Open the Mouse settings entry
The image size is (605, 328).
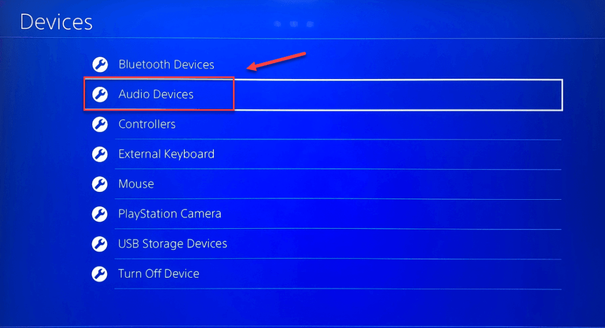coord(136,184)
